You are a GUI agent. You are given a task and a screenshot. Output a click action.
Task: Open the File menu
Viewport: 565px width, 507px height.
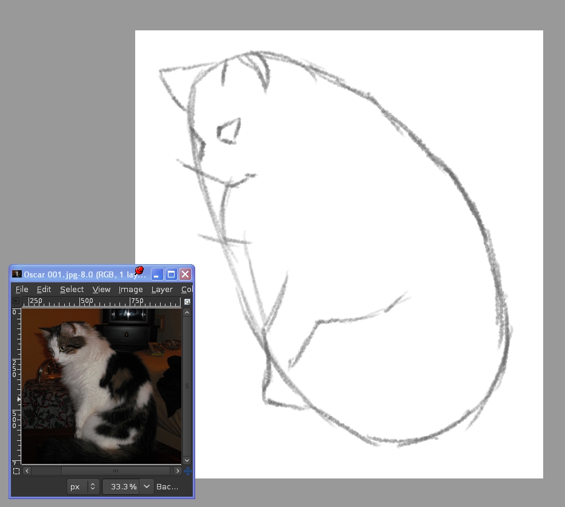tap(22, 290)
